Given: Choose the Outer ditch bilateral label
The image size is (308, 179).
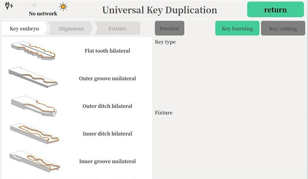Looking at the screenshot, I should [107, 106].
